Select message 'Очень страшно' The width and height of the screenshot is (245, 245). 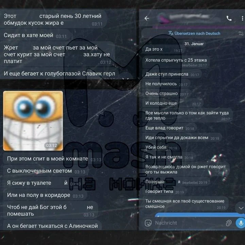(167, 94)
